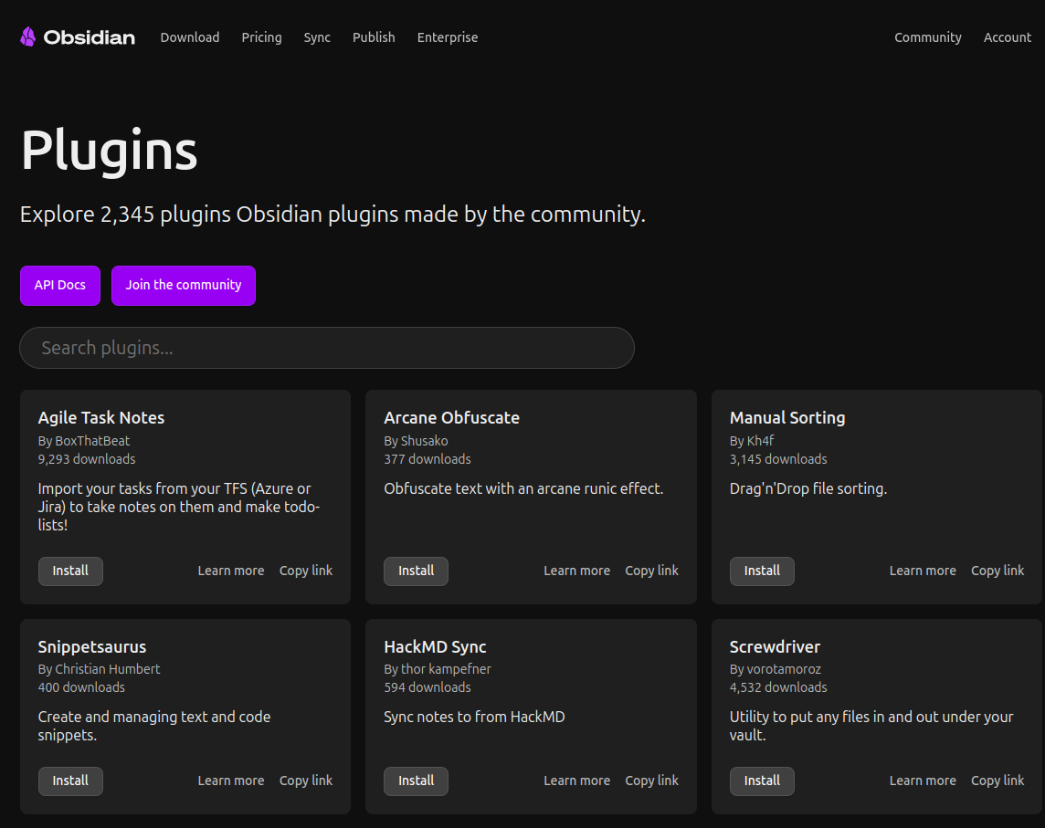
Task: Open the Account page link
Action: [x=1007, y=37]
